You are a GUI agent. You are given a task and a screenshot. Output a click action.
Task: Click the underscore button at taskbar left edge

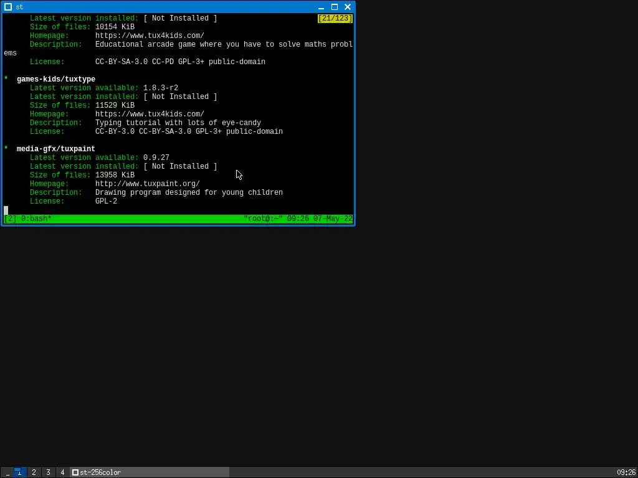point(7,472)
